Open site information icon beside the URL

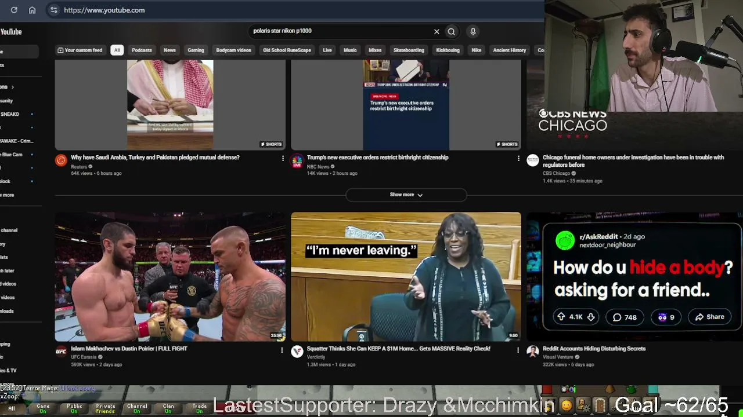(x=53, y=10)
